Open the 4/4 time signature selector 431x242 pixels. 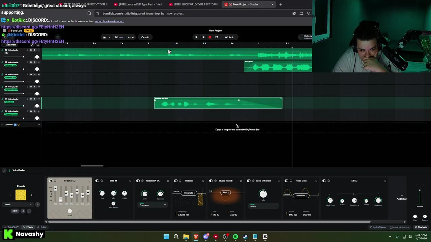[x=131, y=37]
